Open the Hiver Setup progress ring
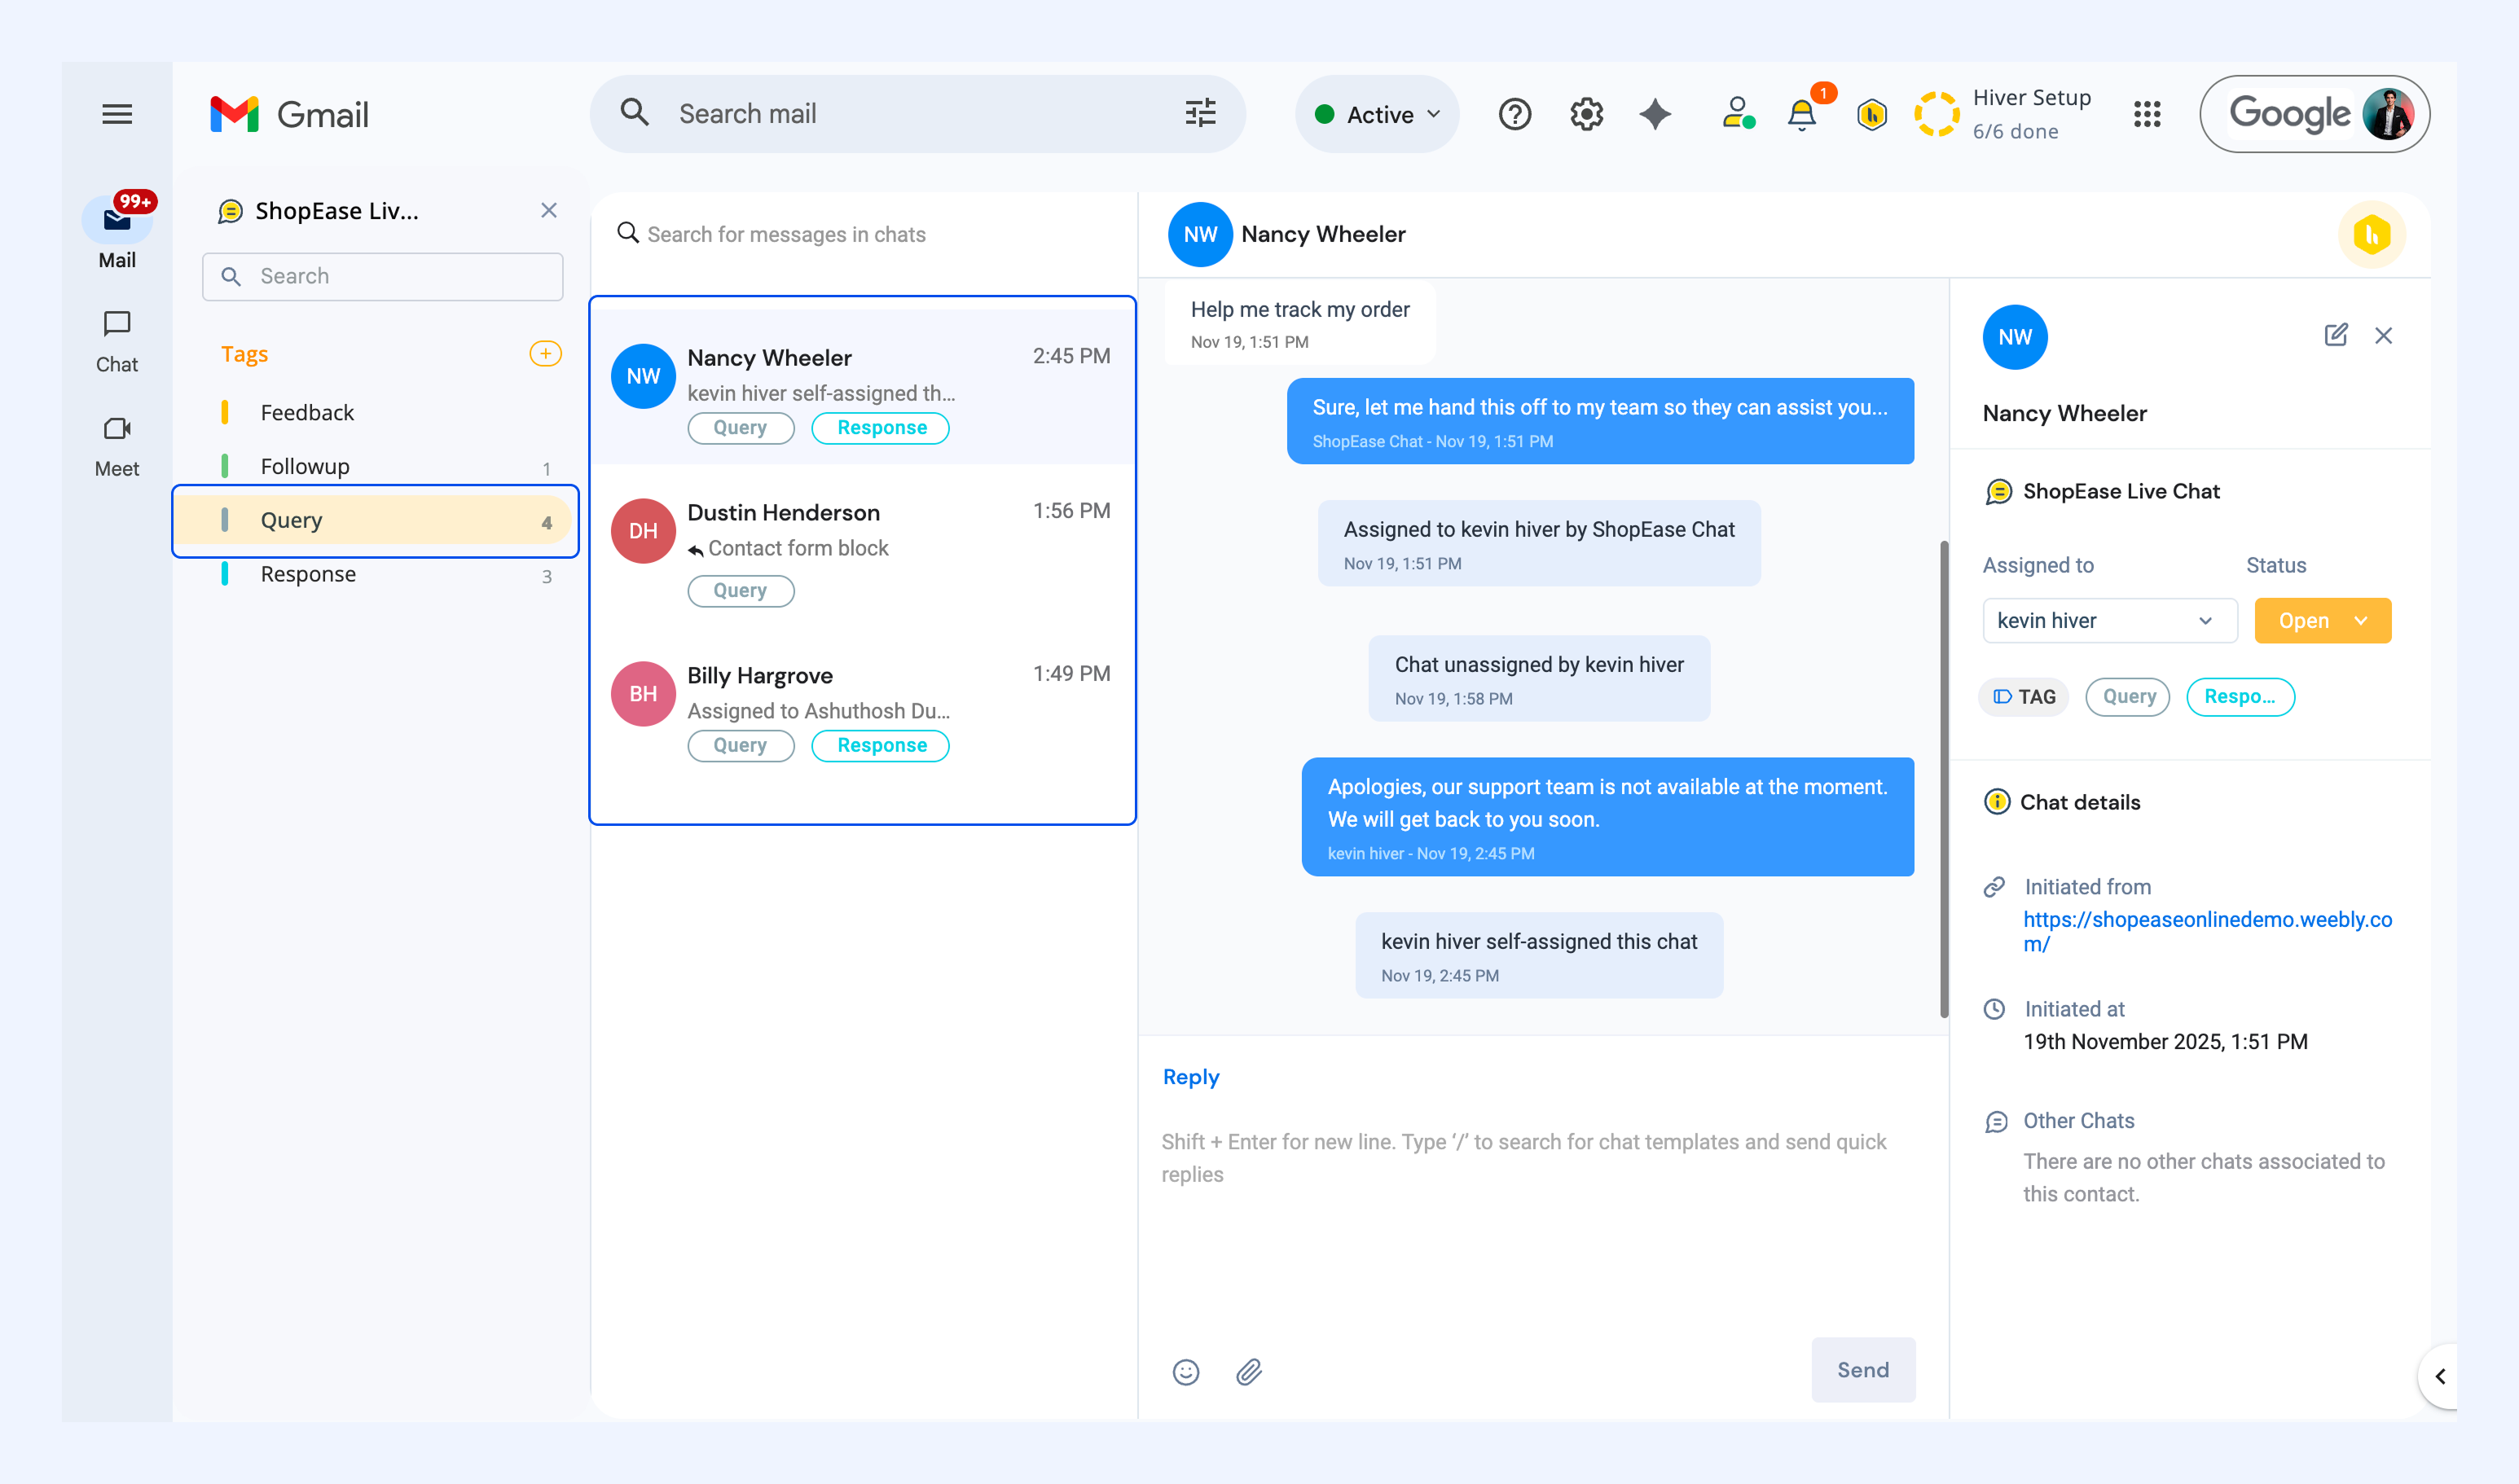 click(1937, 114)
